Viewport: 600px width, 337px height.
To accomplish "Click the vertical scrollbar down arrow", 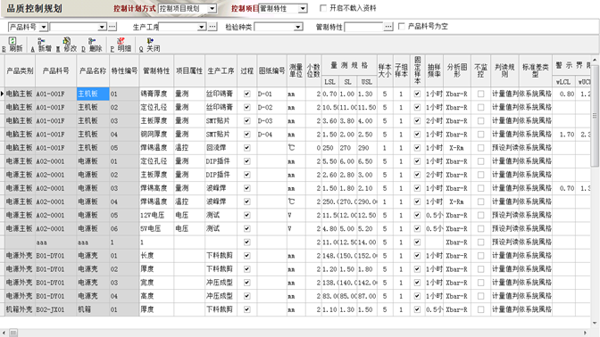I will coord(595,324).
